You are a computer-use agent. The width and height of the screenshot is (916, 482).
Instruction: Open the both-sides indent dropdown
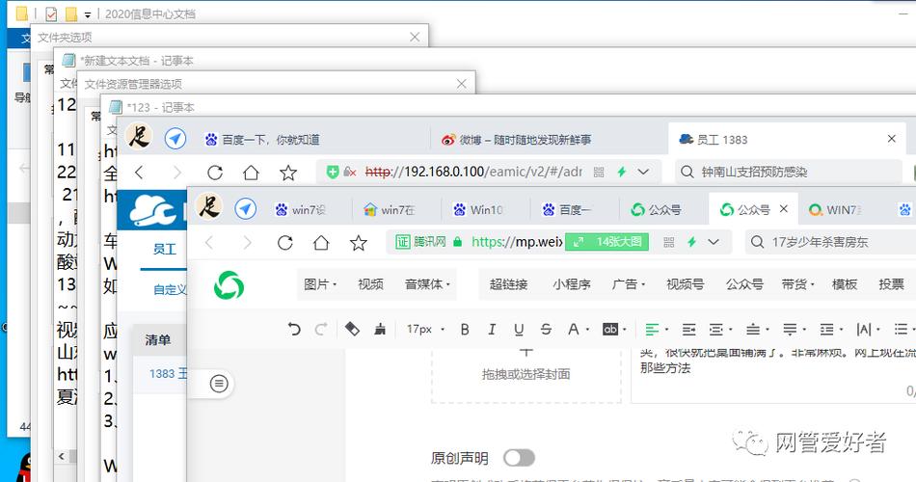(x=721, y=330)
